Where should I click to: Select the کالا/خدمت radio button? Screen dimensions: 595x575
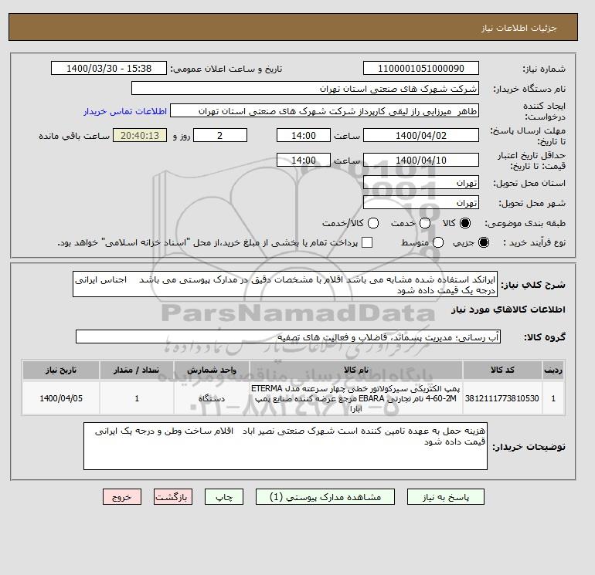pos(373,223)
